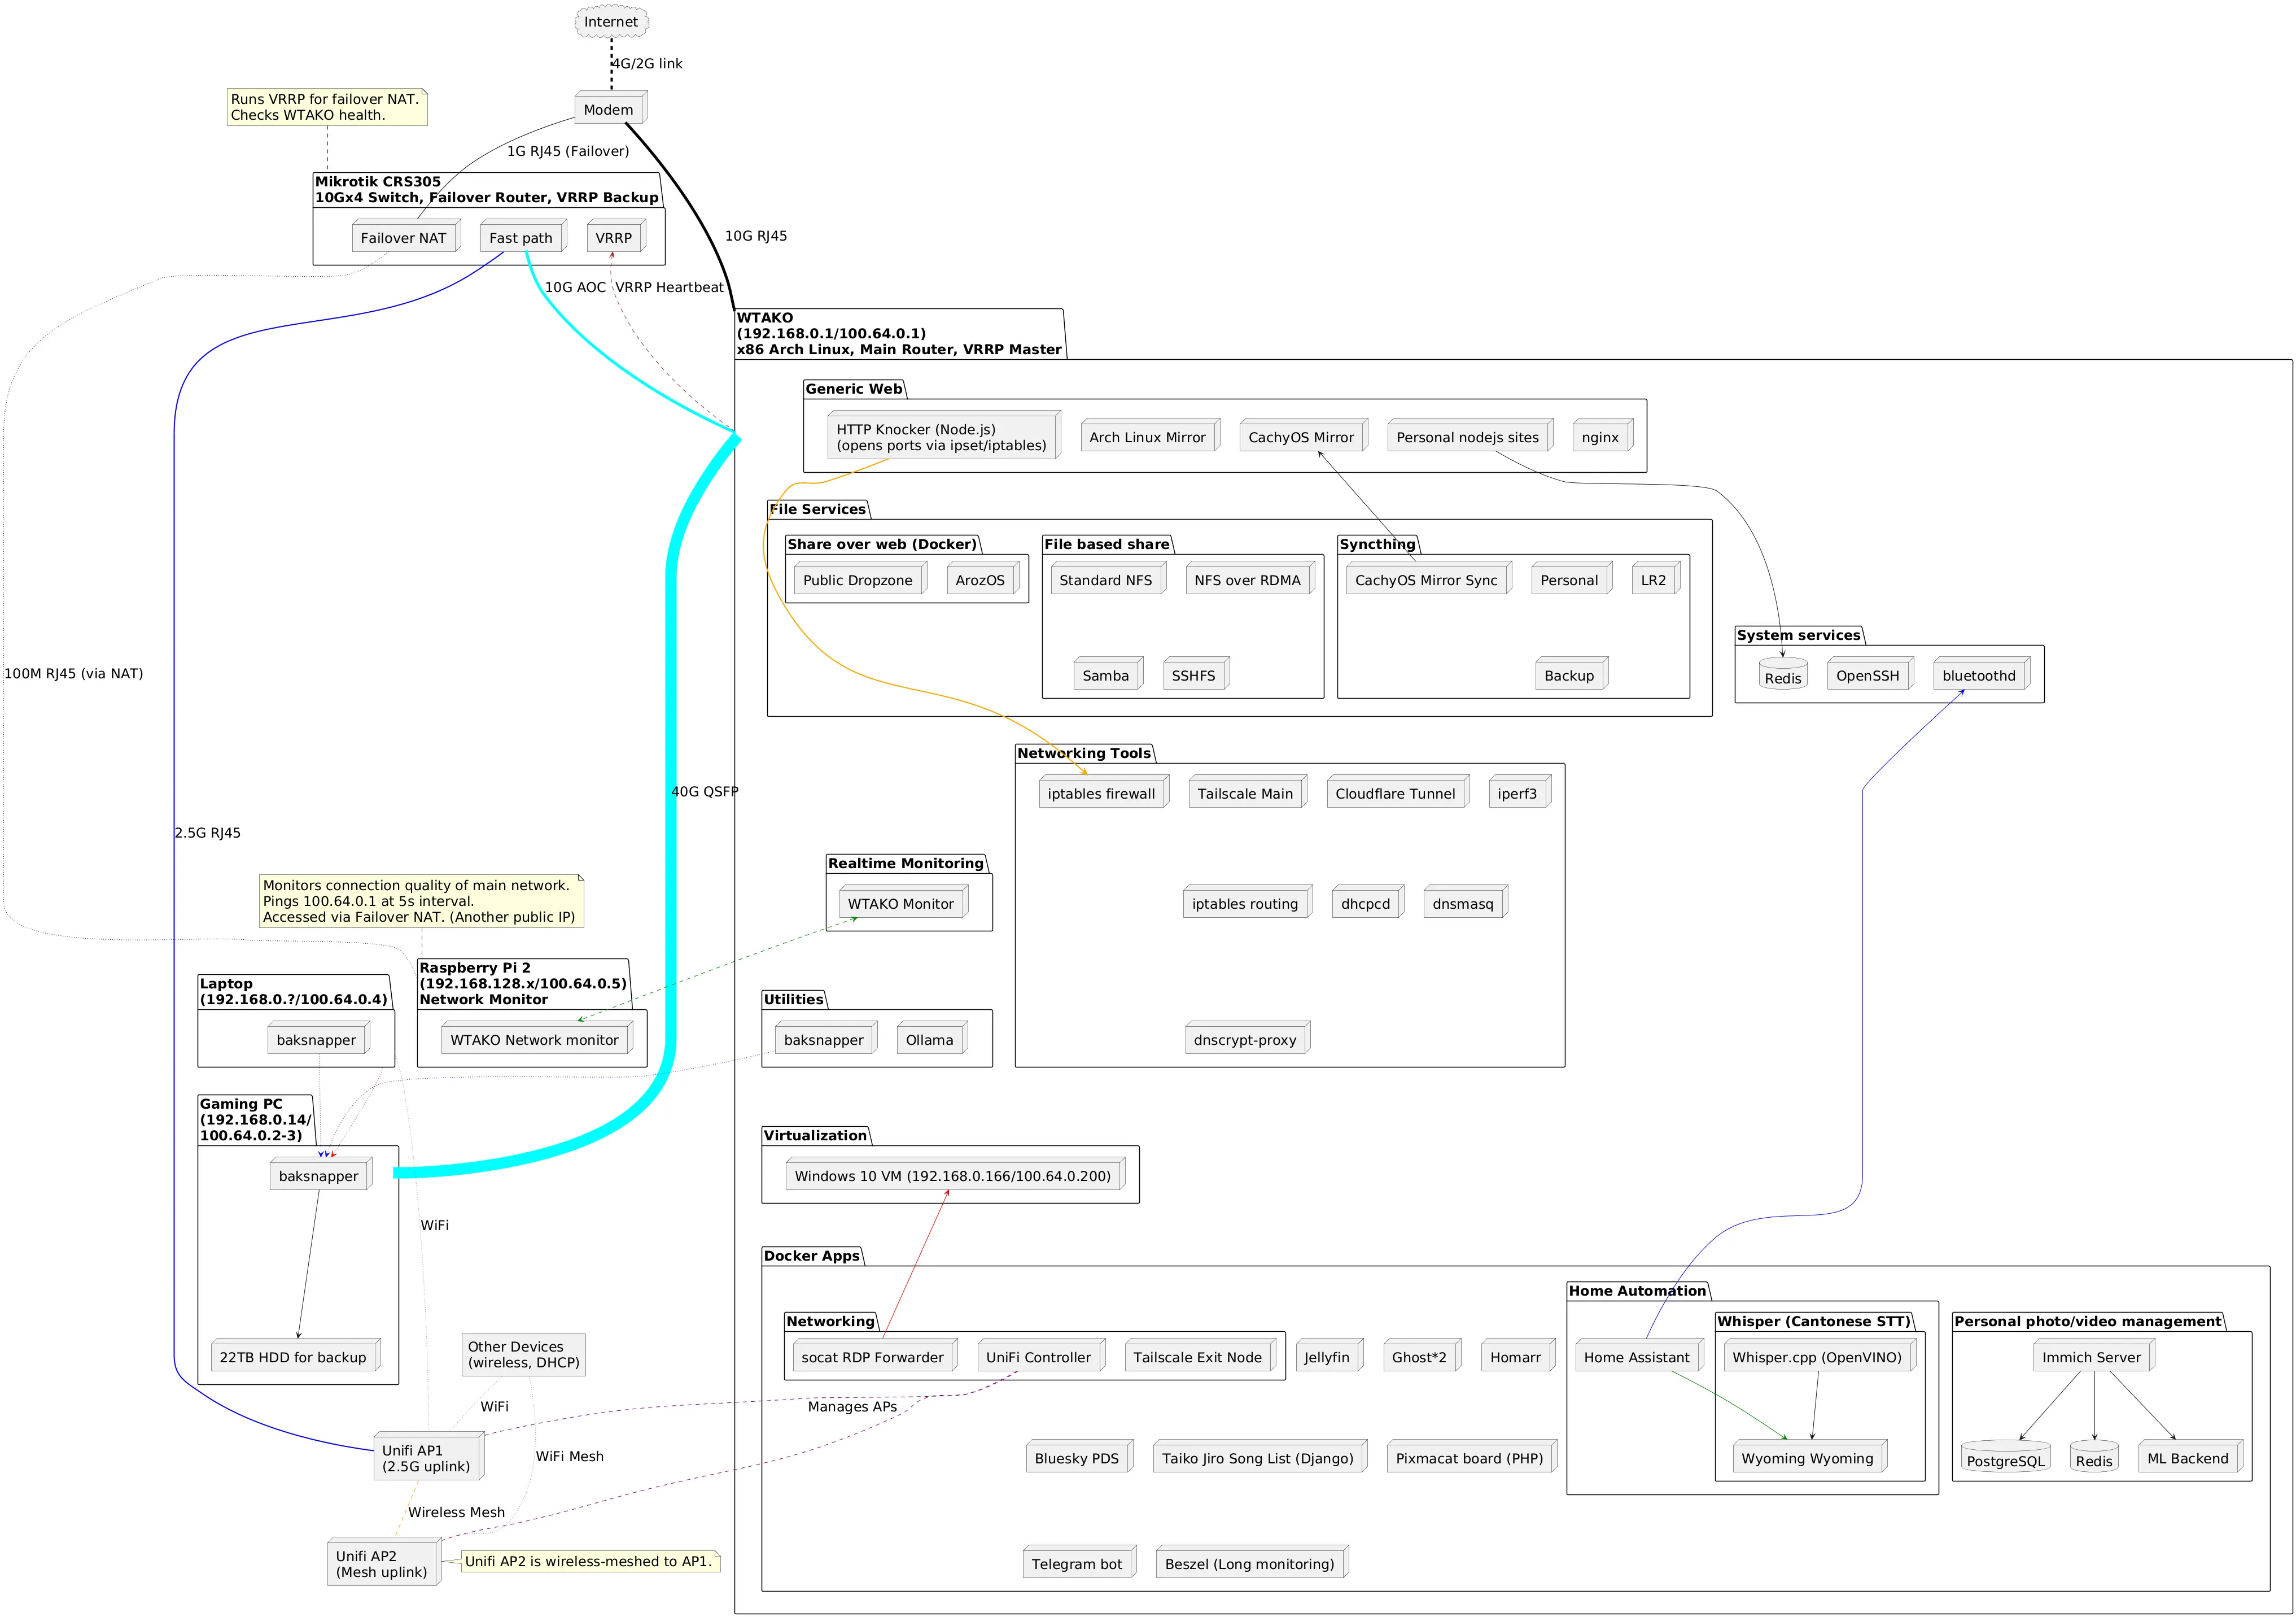Click the CachyOS Mirror Sync node
Viewport: 2296px width, 1617px height.
pos(1429,578)
